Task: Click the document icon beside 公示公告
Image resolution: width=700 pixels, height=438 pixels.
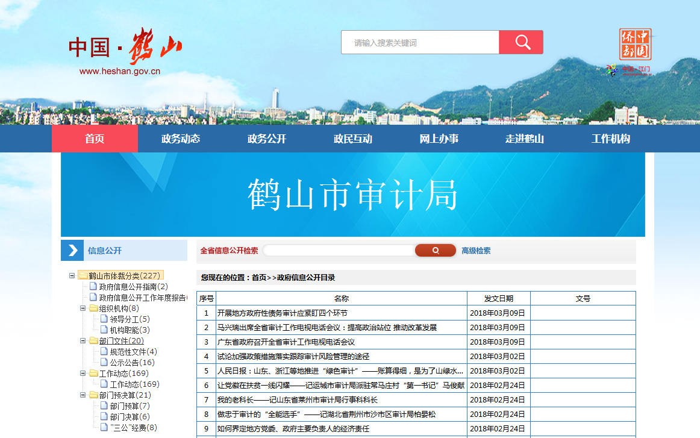Action: click(x=104, y=363)
